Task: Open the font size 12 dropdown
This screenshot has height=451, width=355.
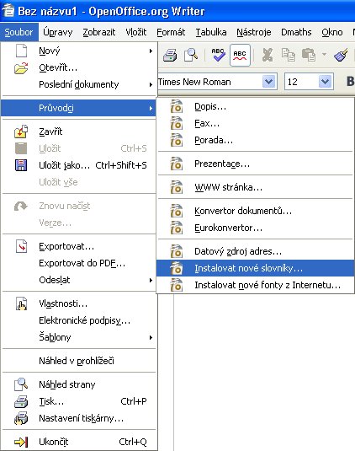Action: 326,82
